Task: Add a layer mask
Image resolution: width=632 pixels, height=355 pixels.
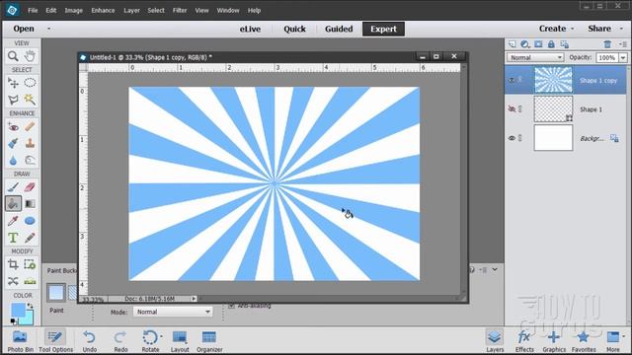Action: (538, 44)
